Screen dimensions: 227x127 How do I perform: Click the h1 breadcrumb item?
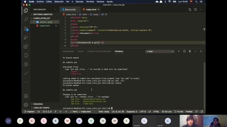point(105,14)
